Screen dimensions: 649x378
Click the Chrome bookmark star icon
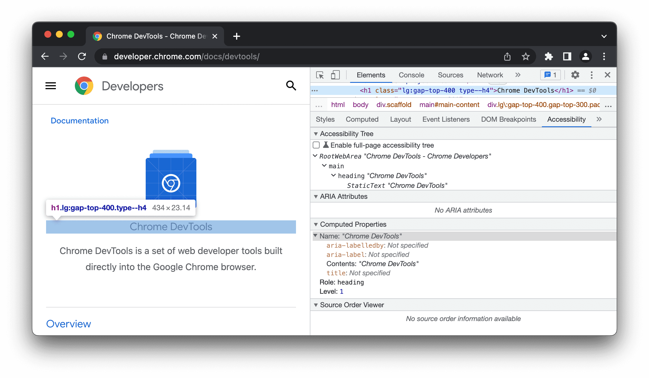click(x=525, y=56)
